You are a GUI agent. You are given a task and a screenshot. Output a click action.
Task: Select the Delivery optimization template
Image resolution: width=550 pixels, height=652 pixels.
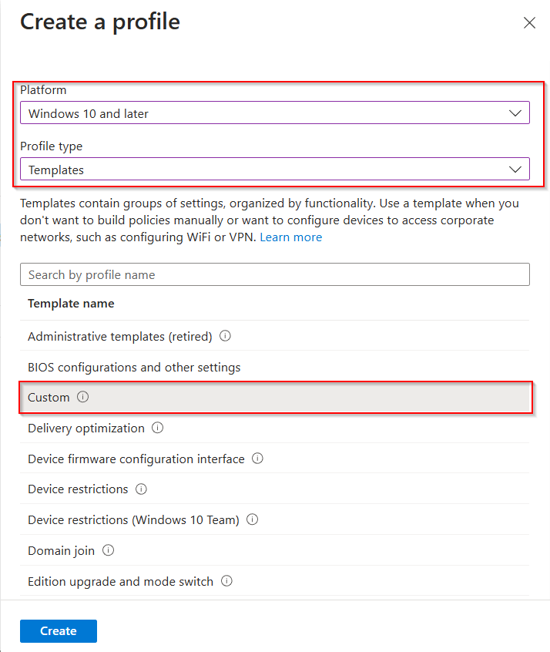(86, 428)
